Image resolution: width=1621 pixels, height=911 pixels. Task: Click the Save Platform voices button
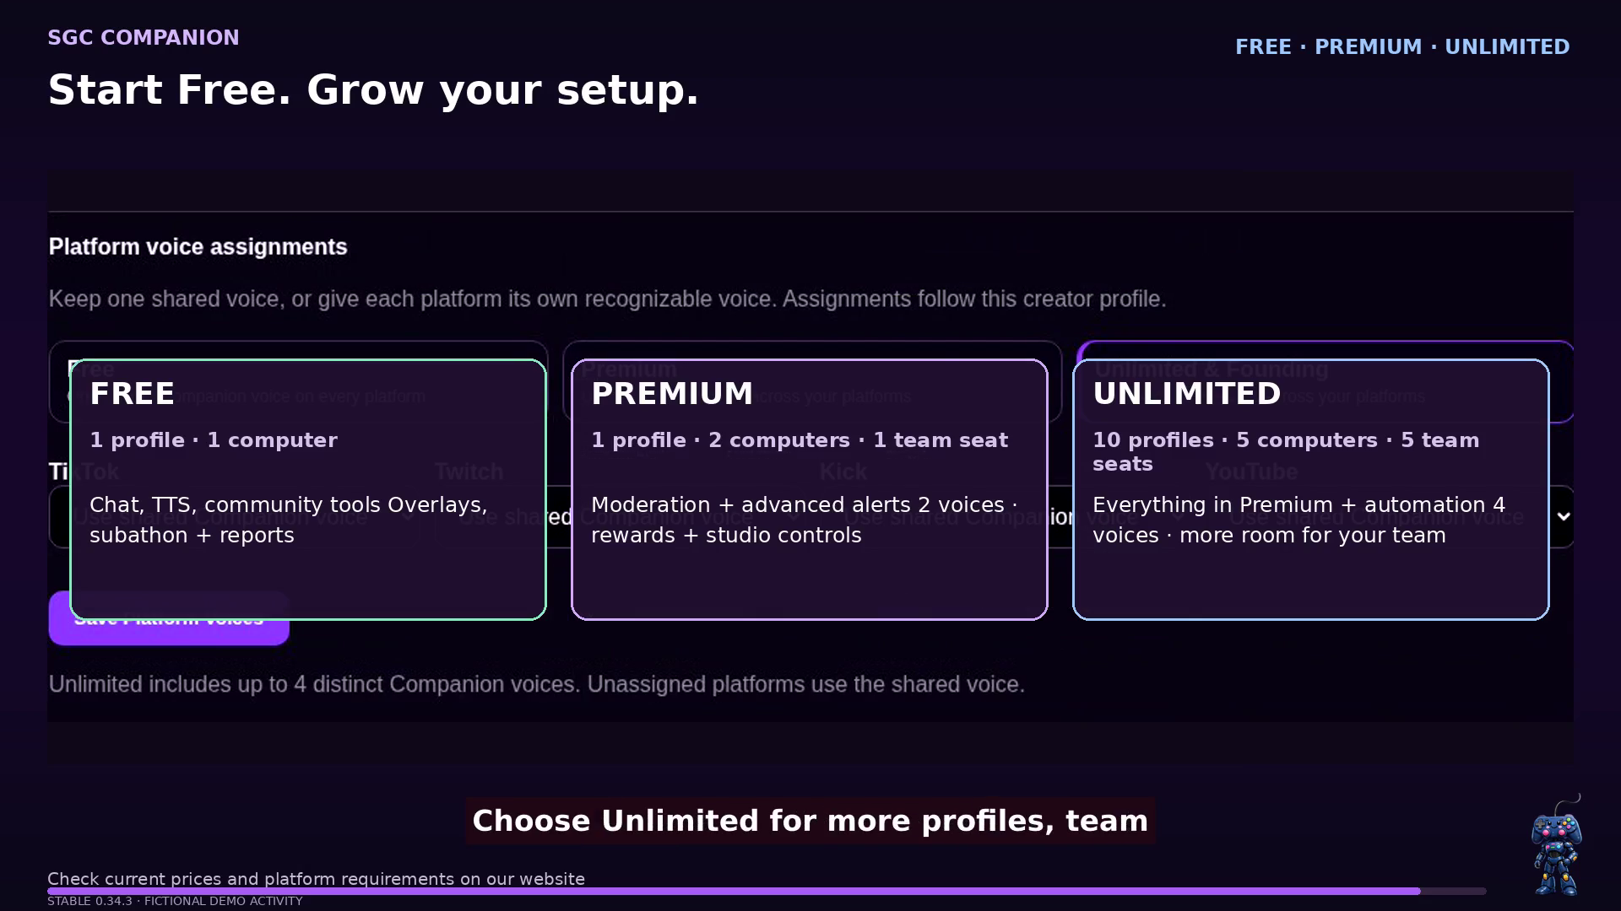(169, 618)
